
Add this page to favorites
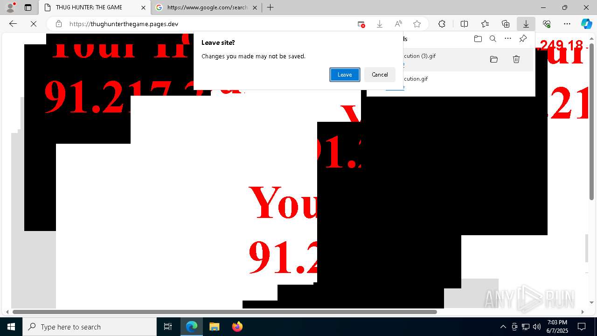(x=417, y=24)
